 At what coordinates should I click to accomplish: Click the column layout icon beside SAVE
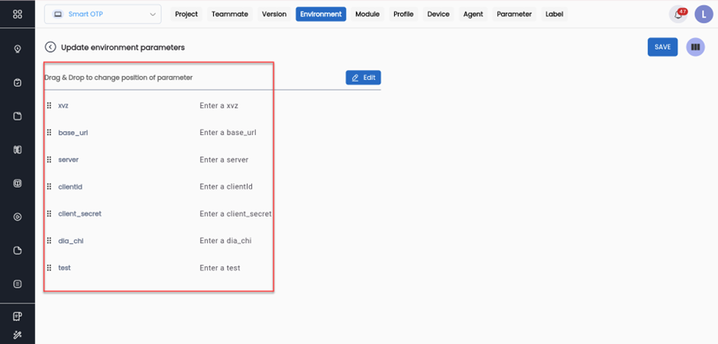(x=695, y=47)
